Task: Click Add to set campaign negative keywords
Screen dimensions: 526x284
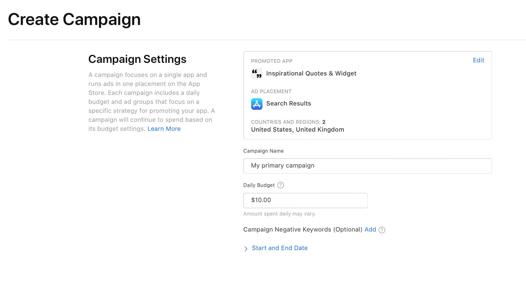Action: pos(370,229)
